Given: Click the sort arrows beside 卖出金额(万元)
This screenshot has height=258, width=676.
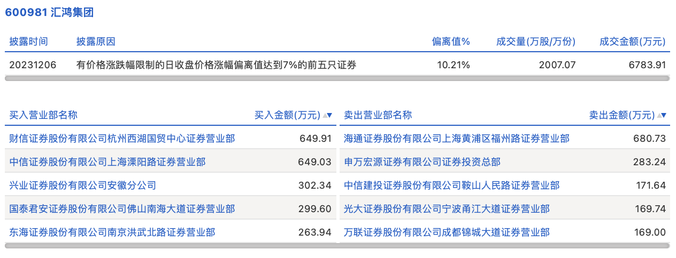Looking at the screenshot, I should pyautogui.click(x=662, y=115).
